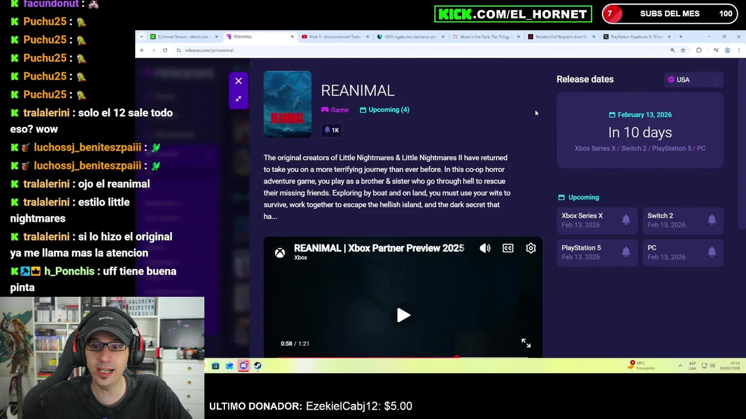Image resolution: width=746 pixels, height=419 pixels.
Task: Toggle notification bell for PC release
Action: (712, 252)
